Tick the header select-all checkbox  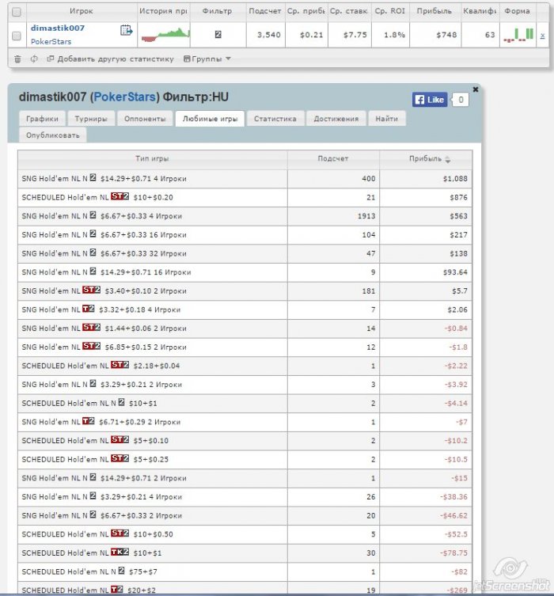tap(17, 12)
